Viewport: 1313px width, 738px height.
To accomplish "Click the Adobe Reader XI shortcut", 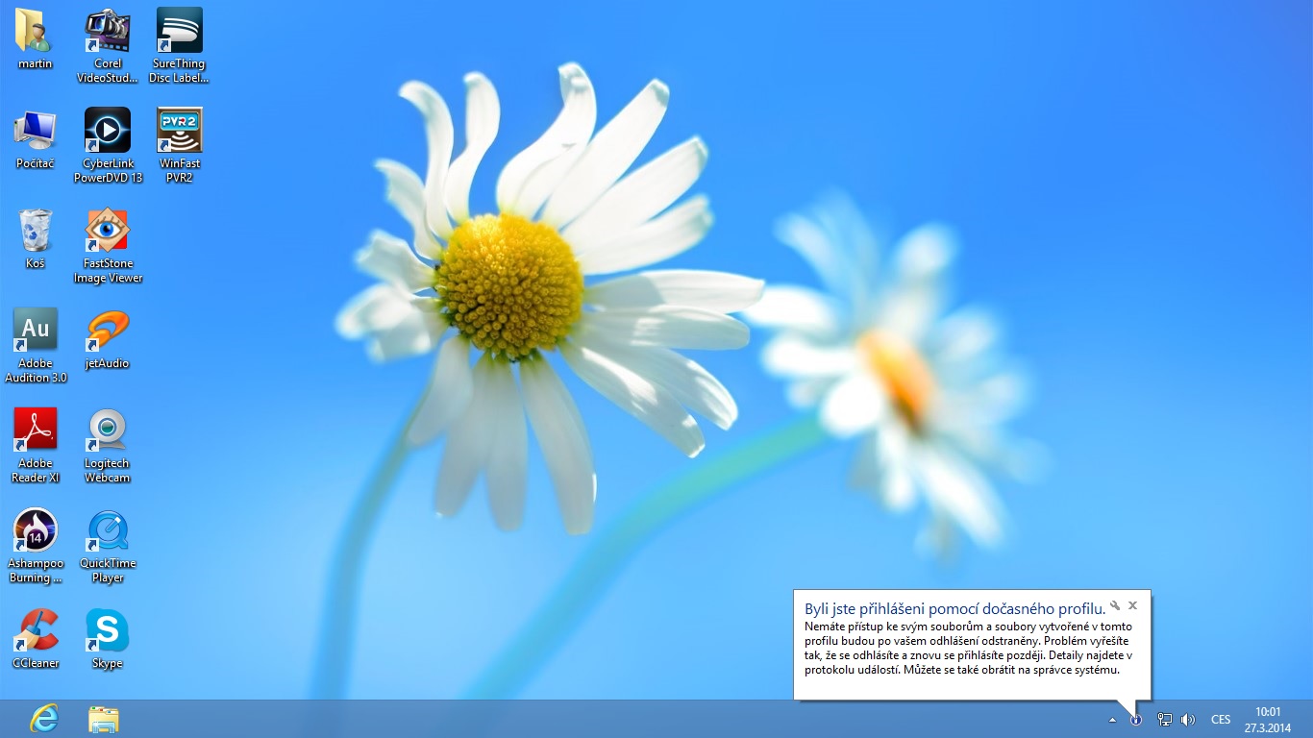I will coord(36,445).
